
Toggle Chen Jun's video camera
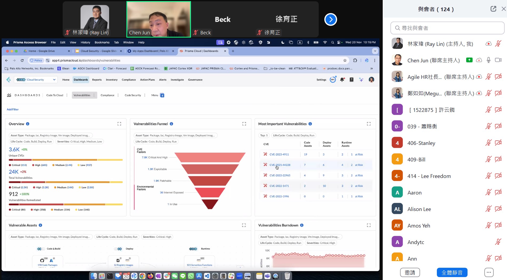498,60
